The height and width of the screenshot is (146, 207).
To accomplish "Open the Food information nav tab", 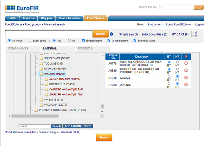I will tap(69, 18).
